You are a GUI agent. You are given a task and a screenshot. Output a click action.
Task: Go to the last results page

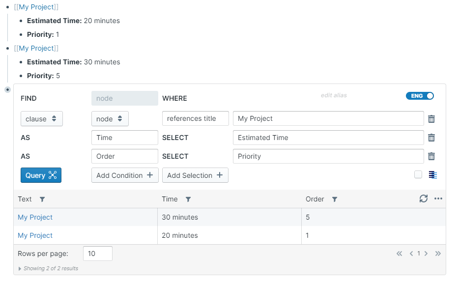tap(438, 254)
